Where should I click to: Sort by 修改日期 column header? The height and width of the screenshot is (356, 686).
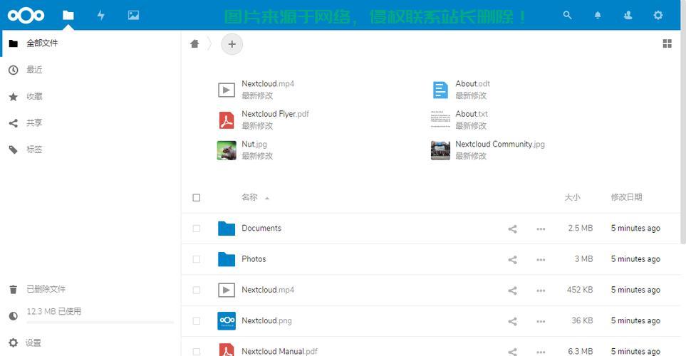click(x=626, y=197)
